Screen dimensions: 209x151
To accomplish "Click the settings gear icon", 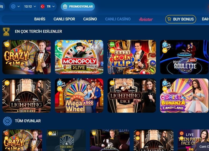I will pyautogui.click(x=13, y=6).
